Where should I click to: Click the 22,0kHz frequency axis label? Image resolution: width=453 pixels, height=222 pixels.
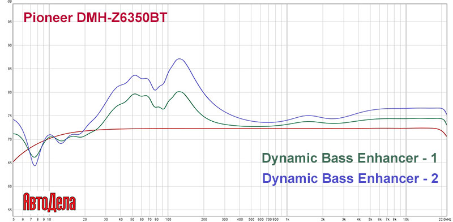(x=446, y=219)
